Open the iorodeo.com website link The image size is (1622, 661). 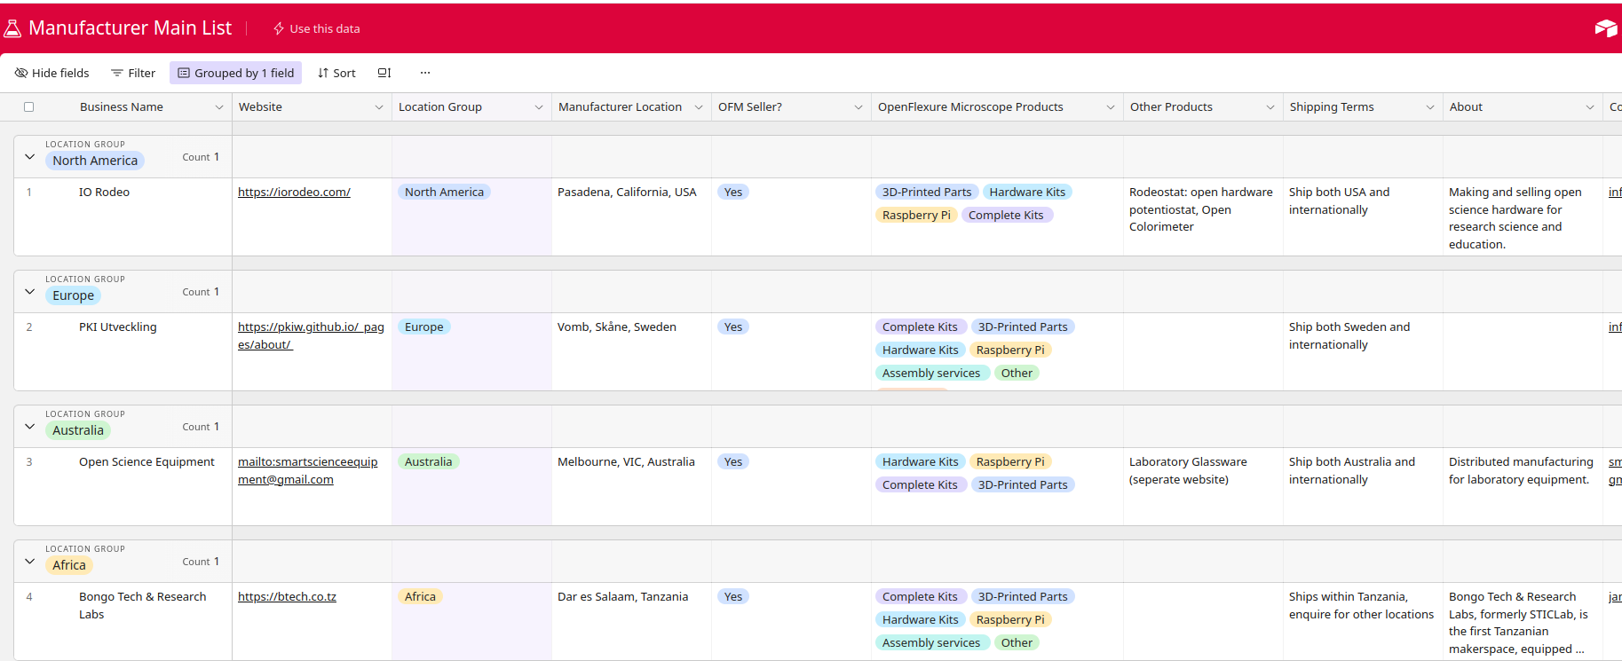pyautogui.click(x=294, y=193)
